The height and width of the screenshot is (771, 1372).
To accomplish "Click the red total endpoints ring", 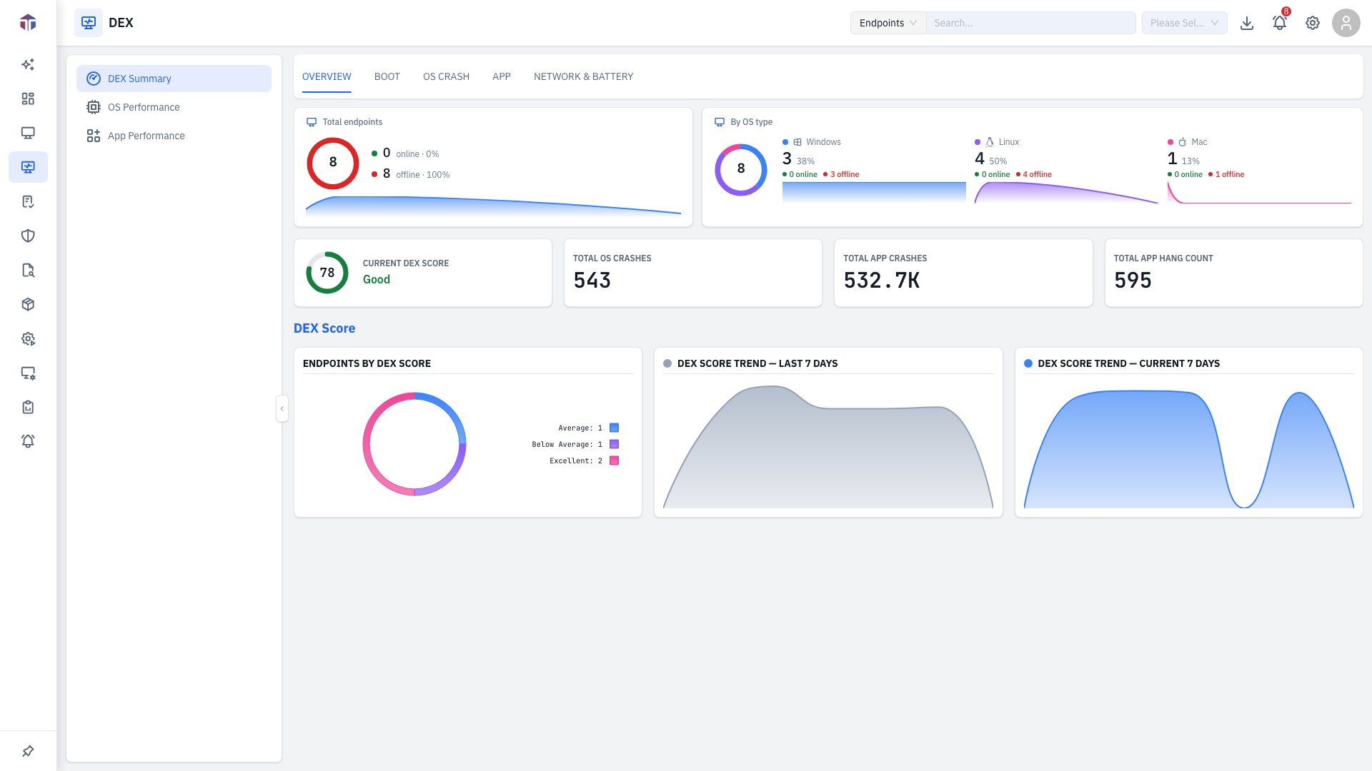I will pyautogui.click(x=333, y=163).
